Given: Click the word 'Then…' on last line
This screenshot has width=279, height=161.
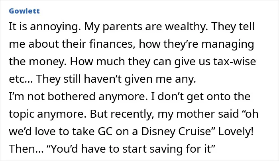Looking at the screenshot, I should [26, 149].
